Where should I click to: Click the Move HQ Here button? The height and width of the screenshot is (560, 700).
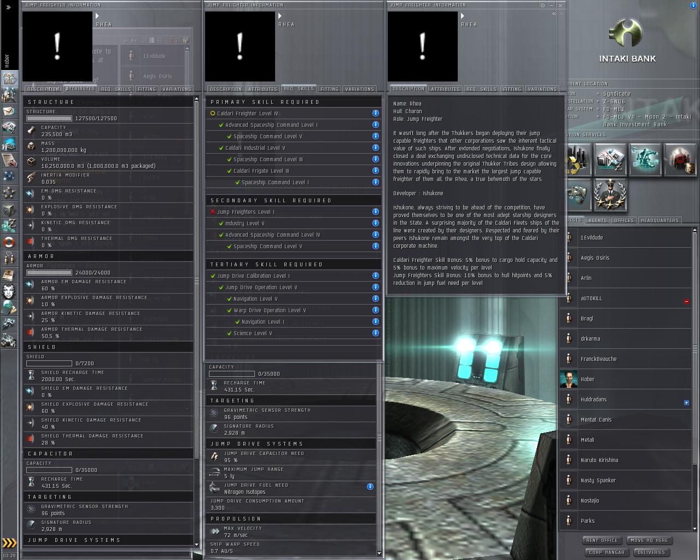649,540
